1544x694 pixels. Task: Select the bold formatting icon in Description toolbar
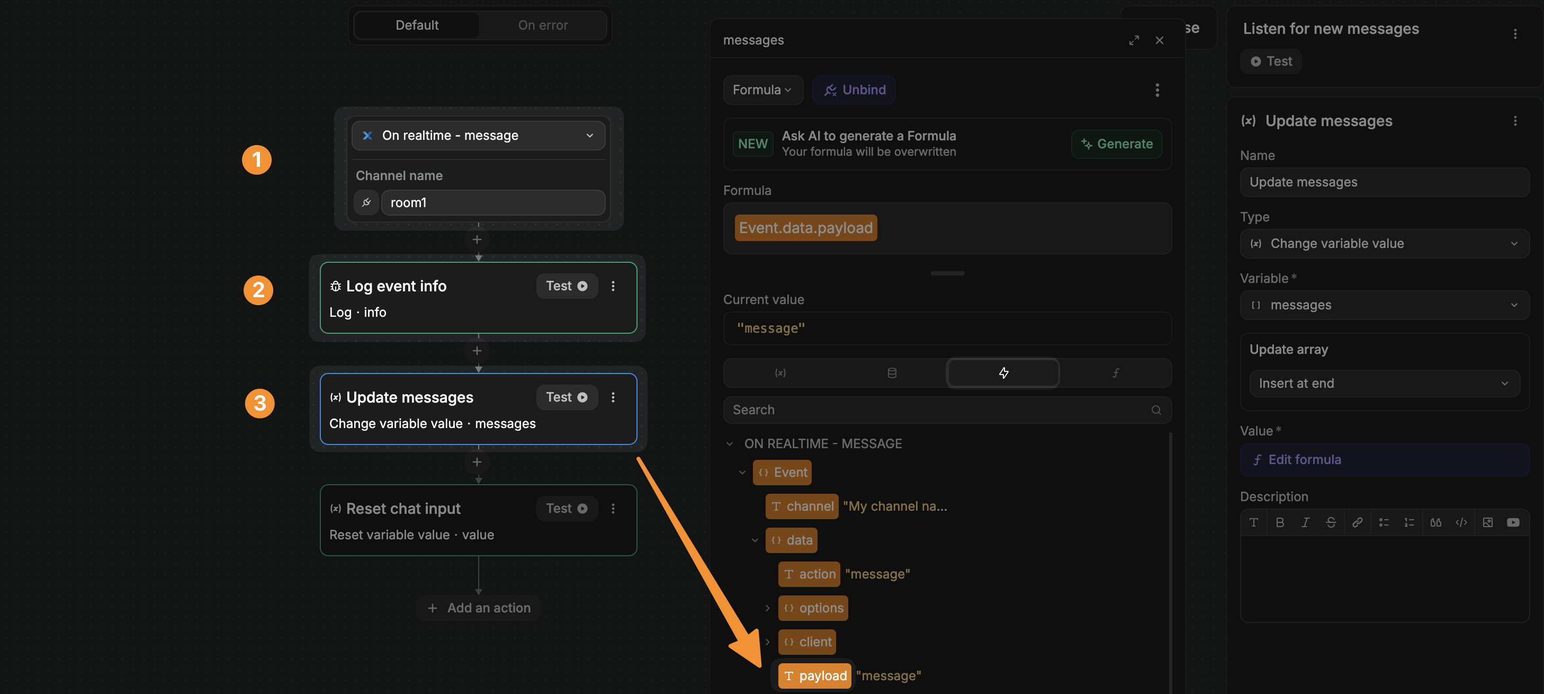tap(1280, 522)
